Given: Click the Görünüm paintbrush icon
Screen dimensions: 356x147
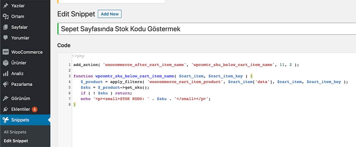Looking at the screenshot, I should tap(6, 98).
